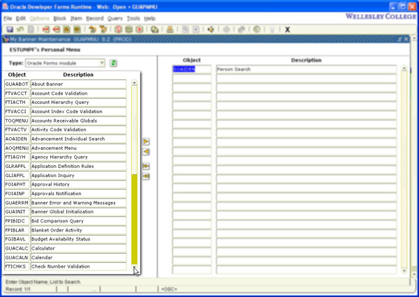Open the Type dropdown list
This screenshot has width=419, height=297.
(x=102, y=63)
